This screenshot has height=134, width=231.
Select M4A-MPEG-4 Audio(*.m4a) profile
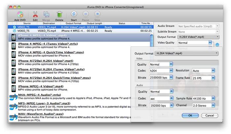tap(40, 95)
